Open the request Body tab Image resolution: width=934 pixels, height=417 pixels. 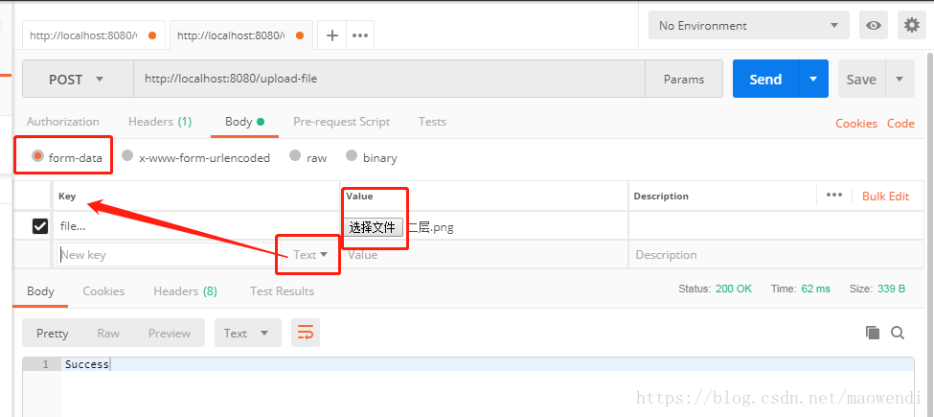tap(245, 122)
